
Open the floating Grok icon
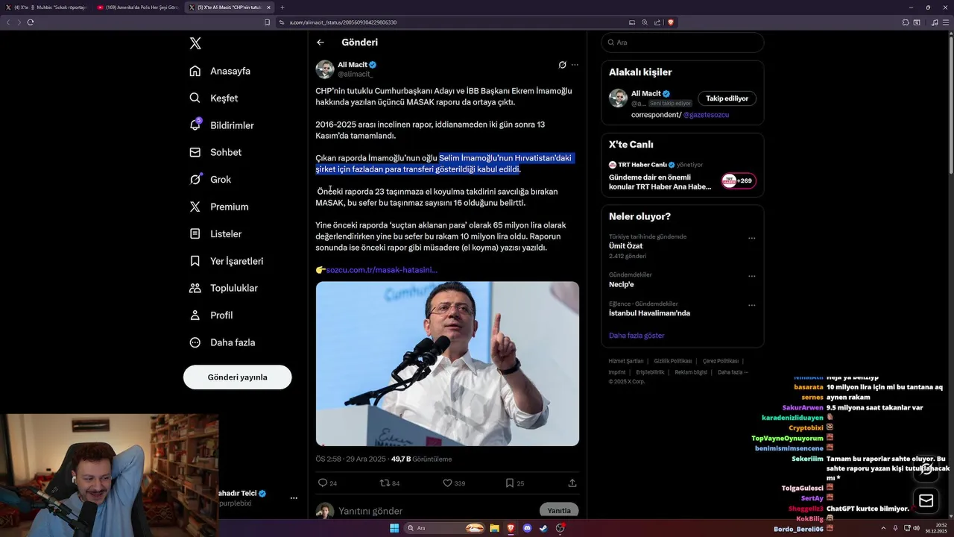point(926,468)
